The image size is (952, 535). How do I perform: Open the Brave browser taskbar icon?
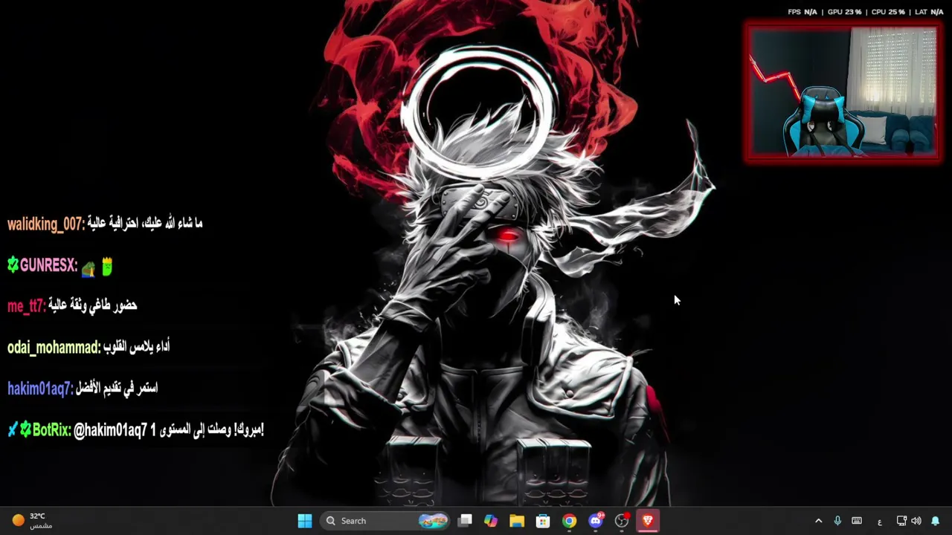648,521
